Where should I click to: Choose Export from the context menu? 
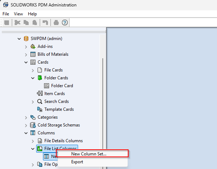coord(93,162)
